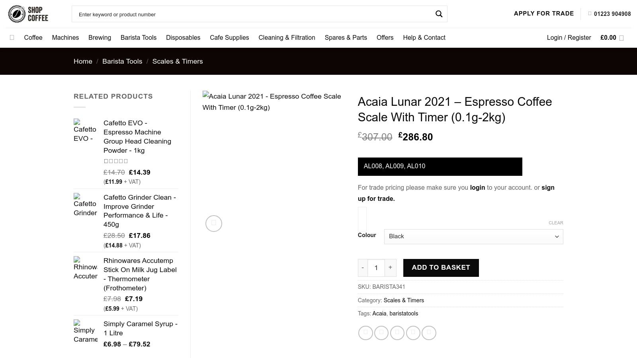Open the Brewing menu
637x358 pixels.
(x=100, y=37)
